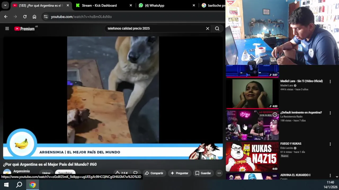Screen dimensions: 339x190
Task: Open options for ADIVINA EL KUKARDO
Action: pyautogui.click(x=330, y=175)
